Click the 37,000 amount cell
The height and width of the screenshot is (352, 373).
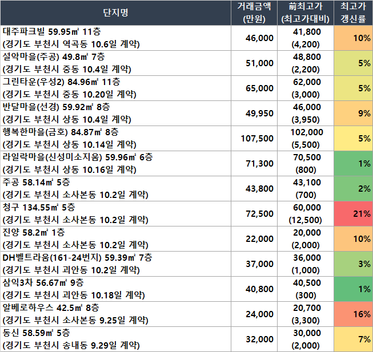coord(254,264)
